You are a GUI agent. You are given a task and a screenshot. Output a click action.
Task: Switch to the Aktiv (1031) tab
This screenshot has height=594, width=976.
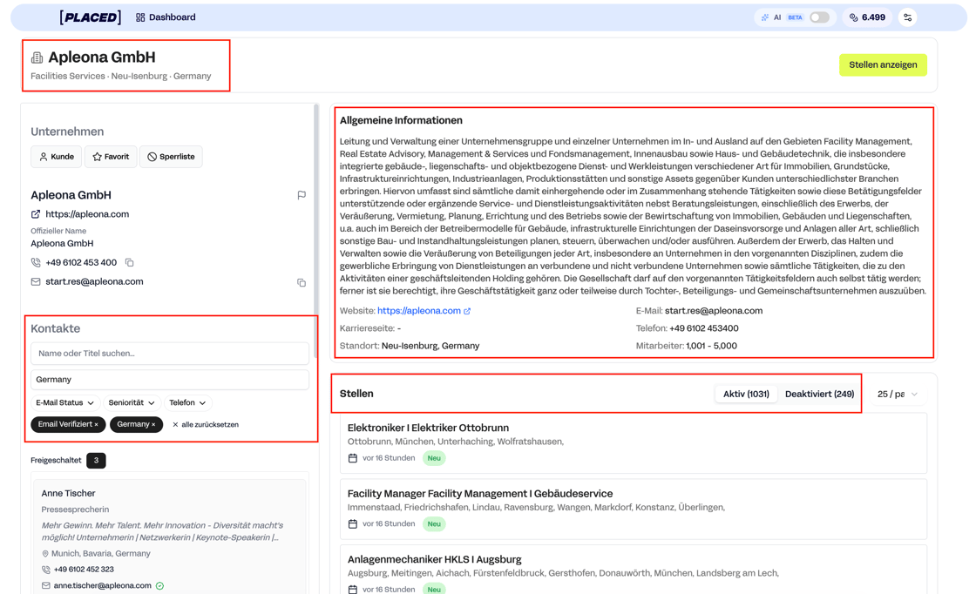pos(746,395)
